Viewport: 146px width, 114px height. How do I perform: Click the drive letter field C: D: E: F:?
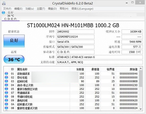(x=75, y=52)
